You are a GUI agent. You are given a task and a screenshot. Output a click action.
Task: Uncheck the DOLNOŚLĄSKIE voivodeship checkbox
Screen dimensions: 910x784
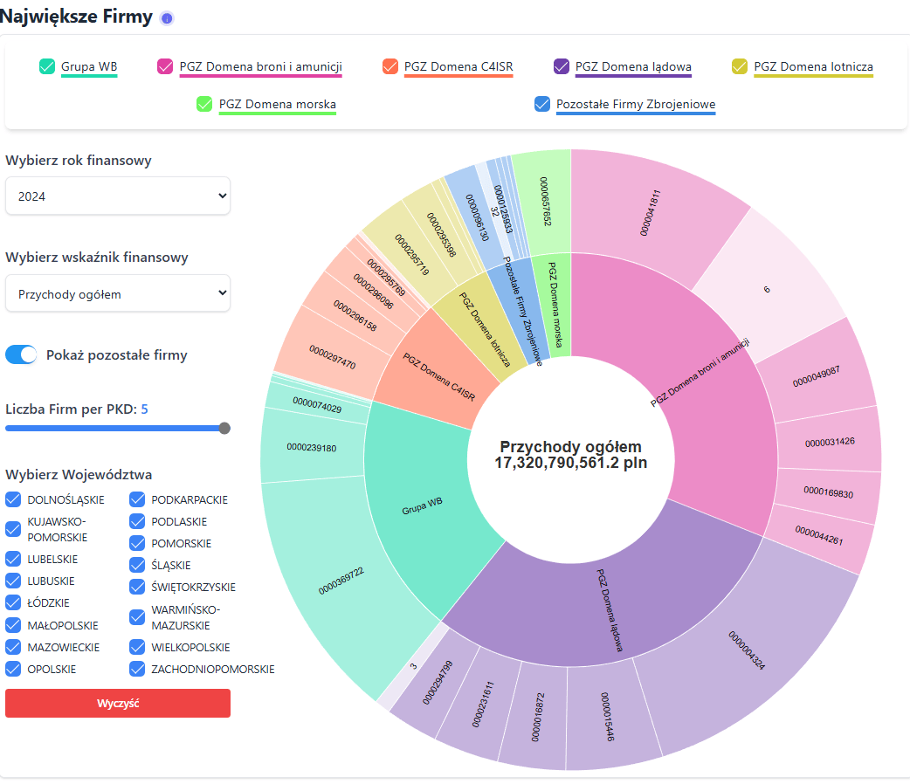14,499
